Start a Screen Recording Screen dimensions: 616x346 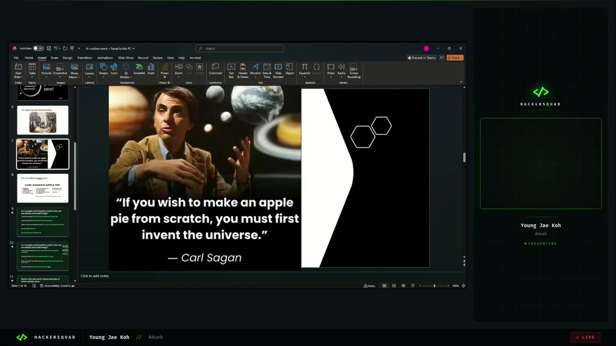click(x=354, y=70)
